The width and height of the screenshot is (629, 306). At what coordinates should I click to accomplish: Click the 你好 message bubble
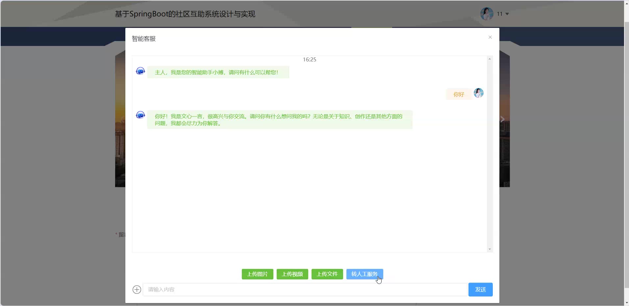459,95
